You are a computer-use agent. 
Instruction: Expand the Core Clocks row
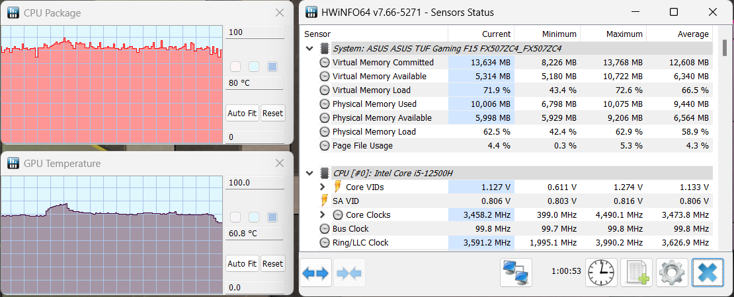point(323,214)
